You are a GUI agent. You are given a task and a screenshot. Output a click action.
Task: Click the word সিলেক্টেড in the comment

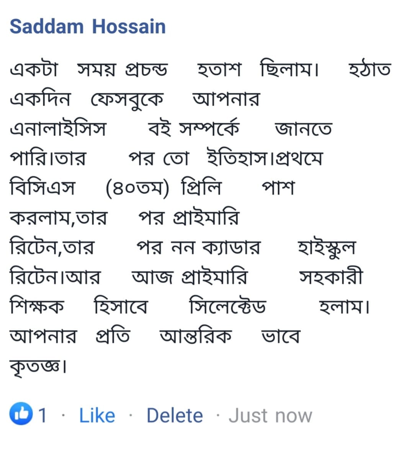(227, 305)
